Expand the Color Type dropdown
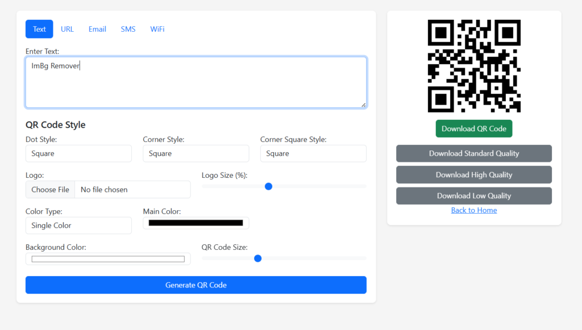Viewport: 582px width, 330px height. point(78,225)
